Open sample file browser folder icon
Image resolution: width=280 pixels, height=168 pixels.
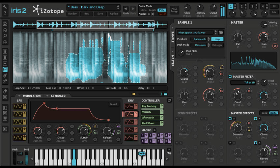pos(221,32)
